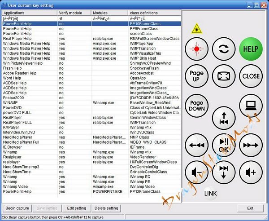Image resolution: width=269 pixels, height=221 pixels.
Task: Click the Edit setting button
Action: pos(76,208)
